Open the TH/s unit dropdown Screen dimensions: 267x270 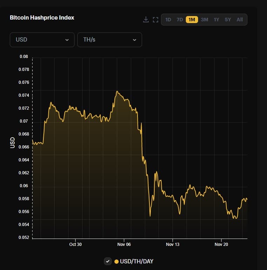point(110,40)
